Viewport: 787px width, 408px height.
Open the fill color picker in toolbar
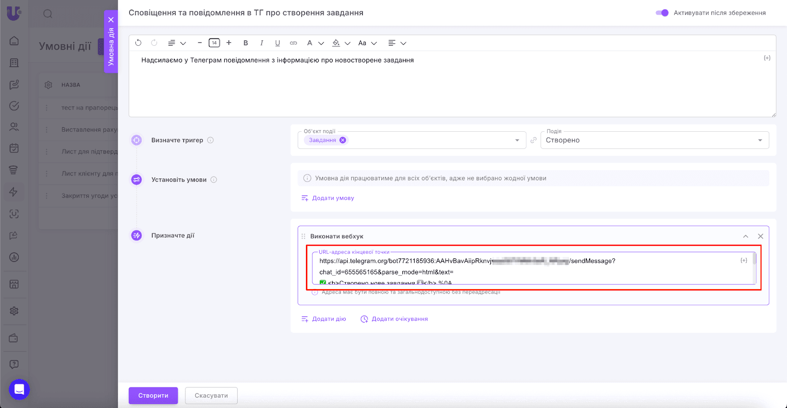(x=340, y=43)
